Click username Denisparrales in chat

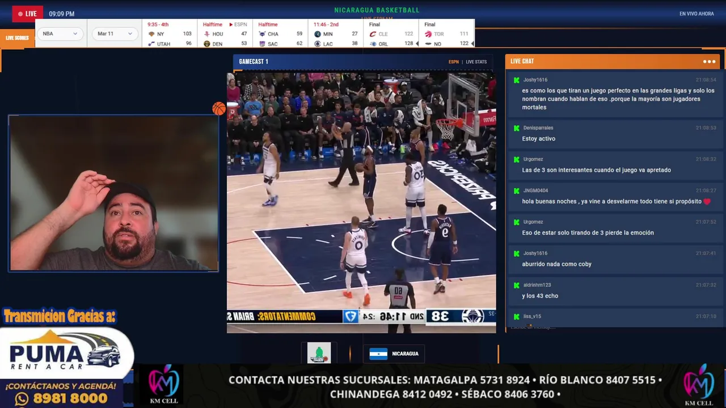pos(538,128)
